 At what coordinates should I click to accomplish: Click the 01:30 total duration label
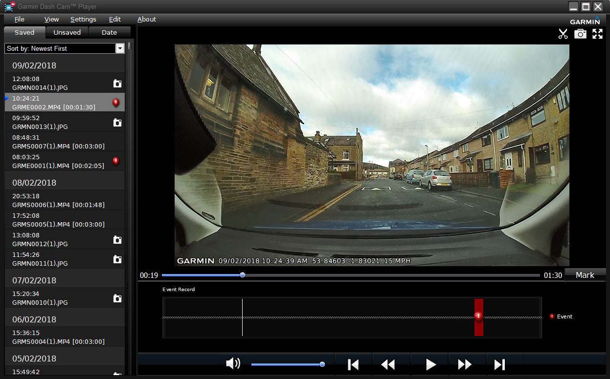553,275
